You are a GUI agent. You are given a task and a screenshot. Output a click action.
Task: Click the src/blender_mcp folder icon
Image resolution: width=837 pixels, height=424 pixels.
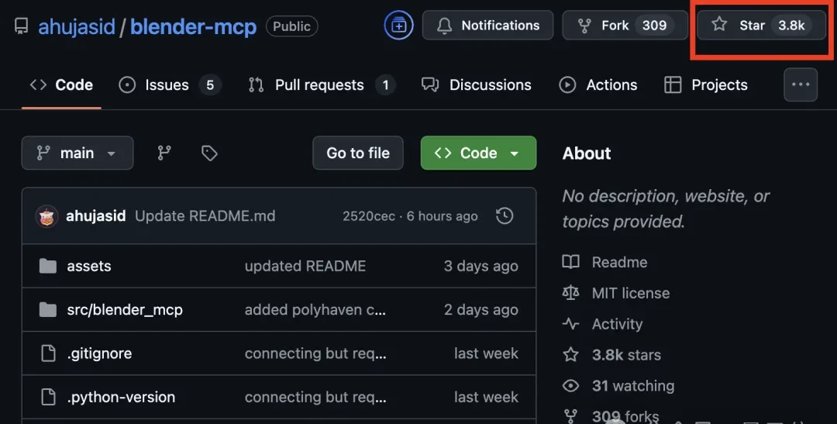[x=48, y=310]
